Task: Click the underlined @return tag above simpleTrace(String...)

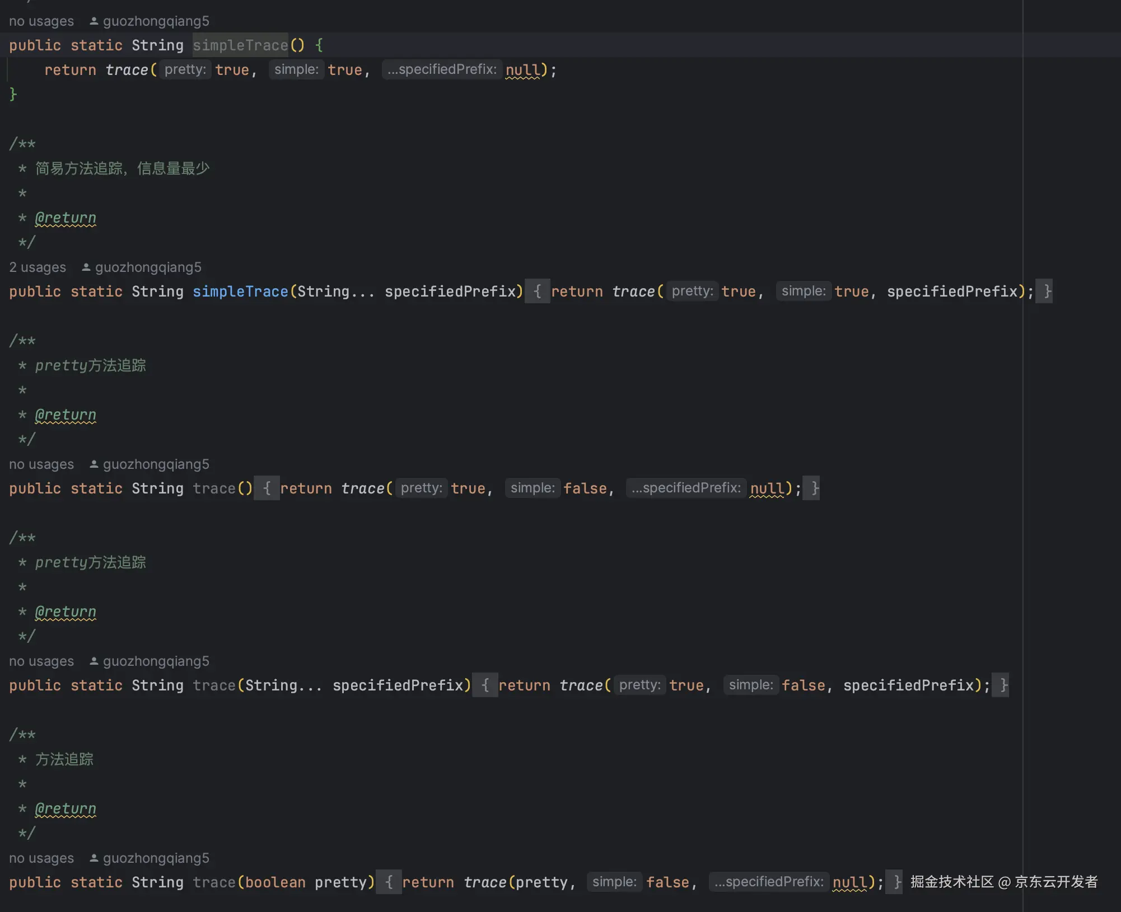Action: click(x=66, y=218)
